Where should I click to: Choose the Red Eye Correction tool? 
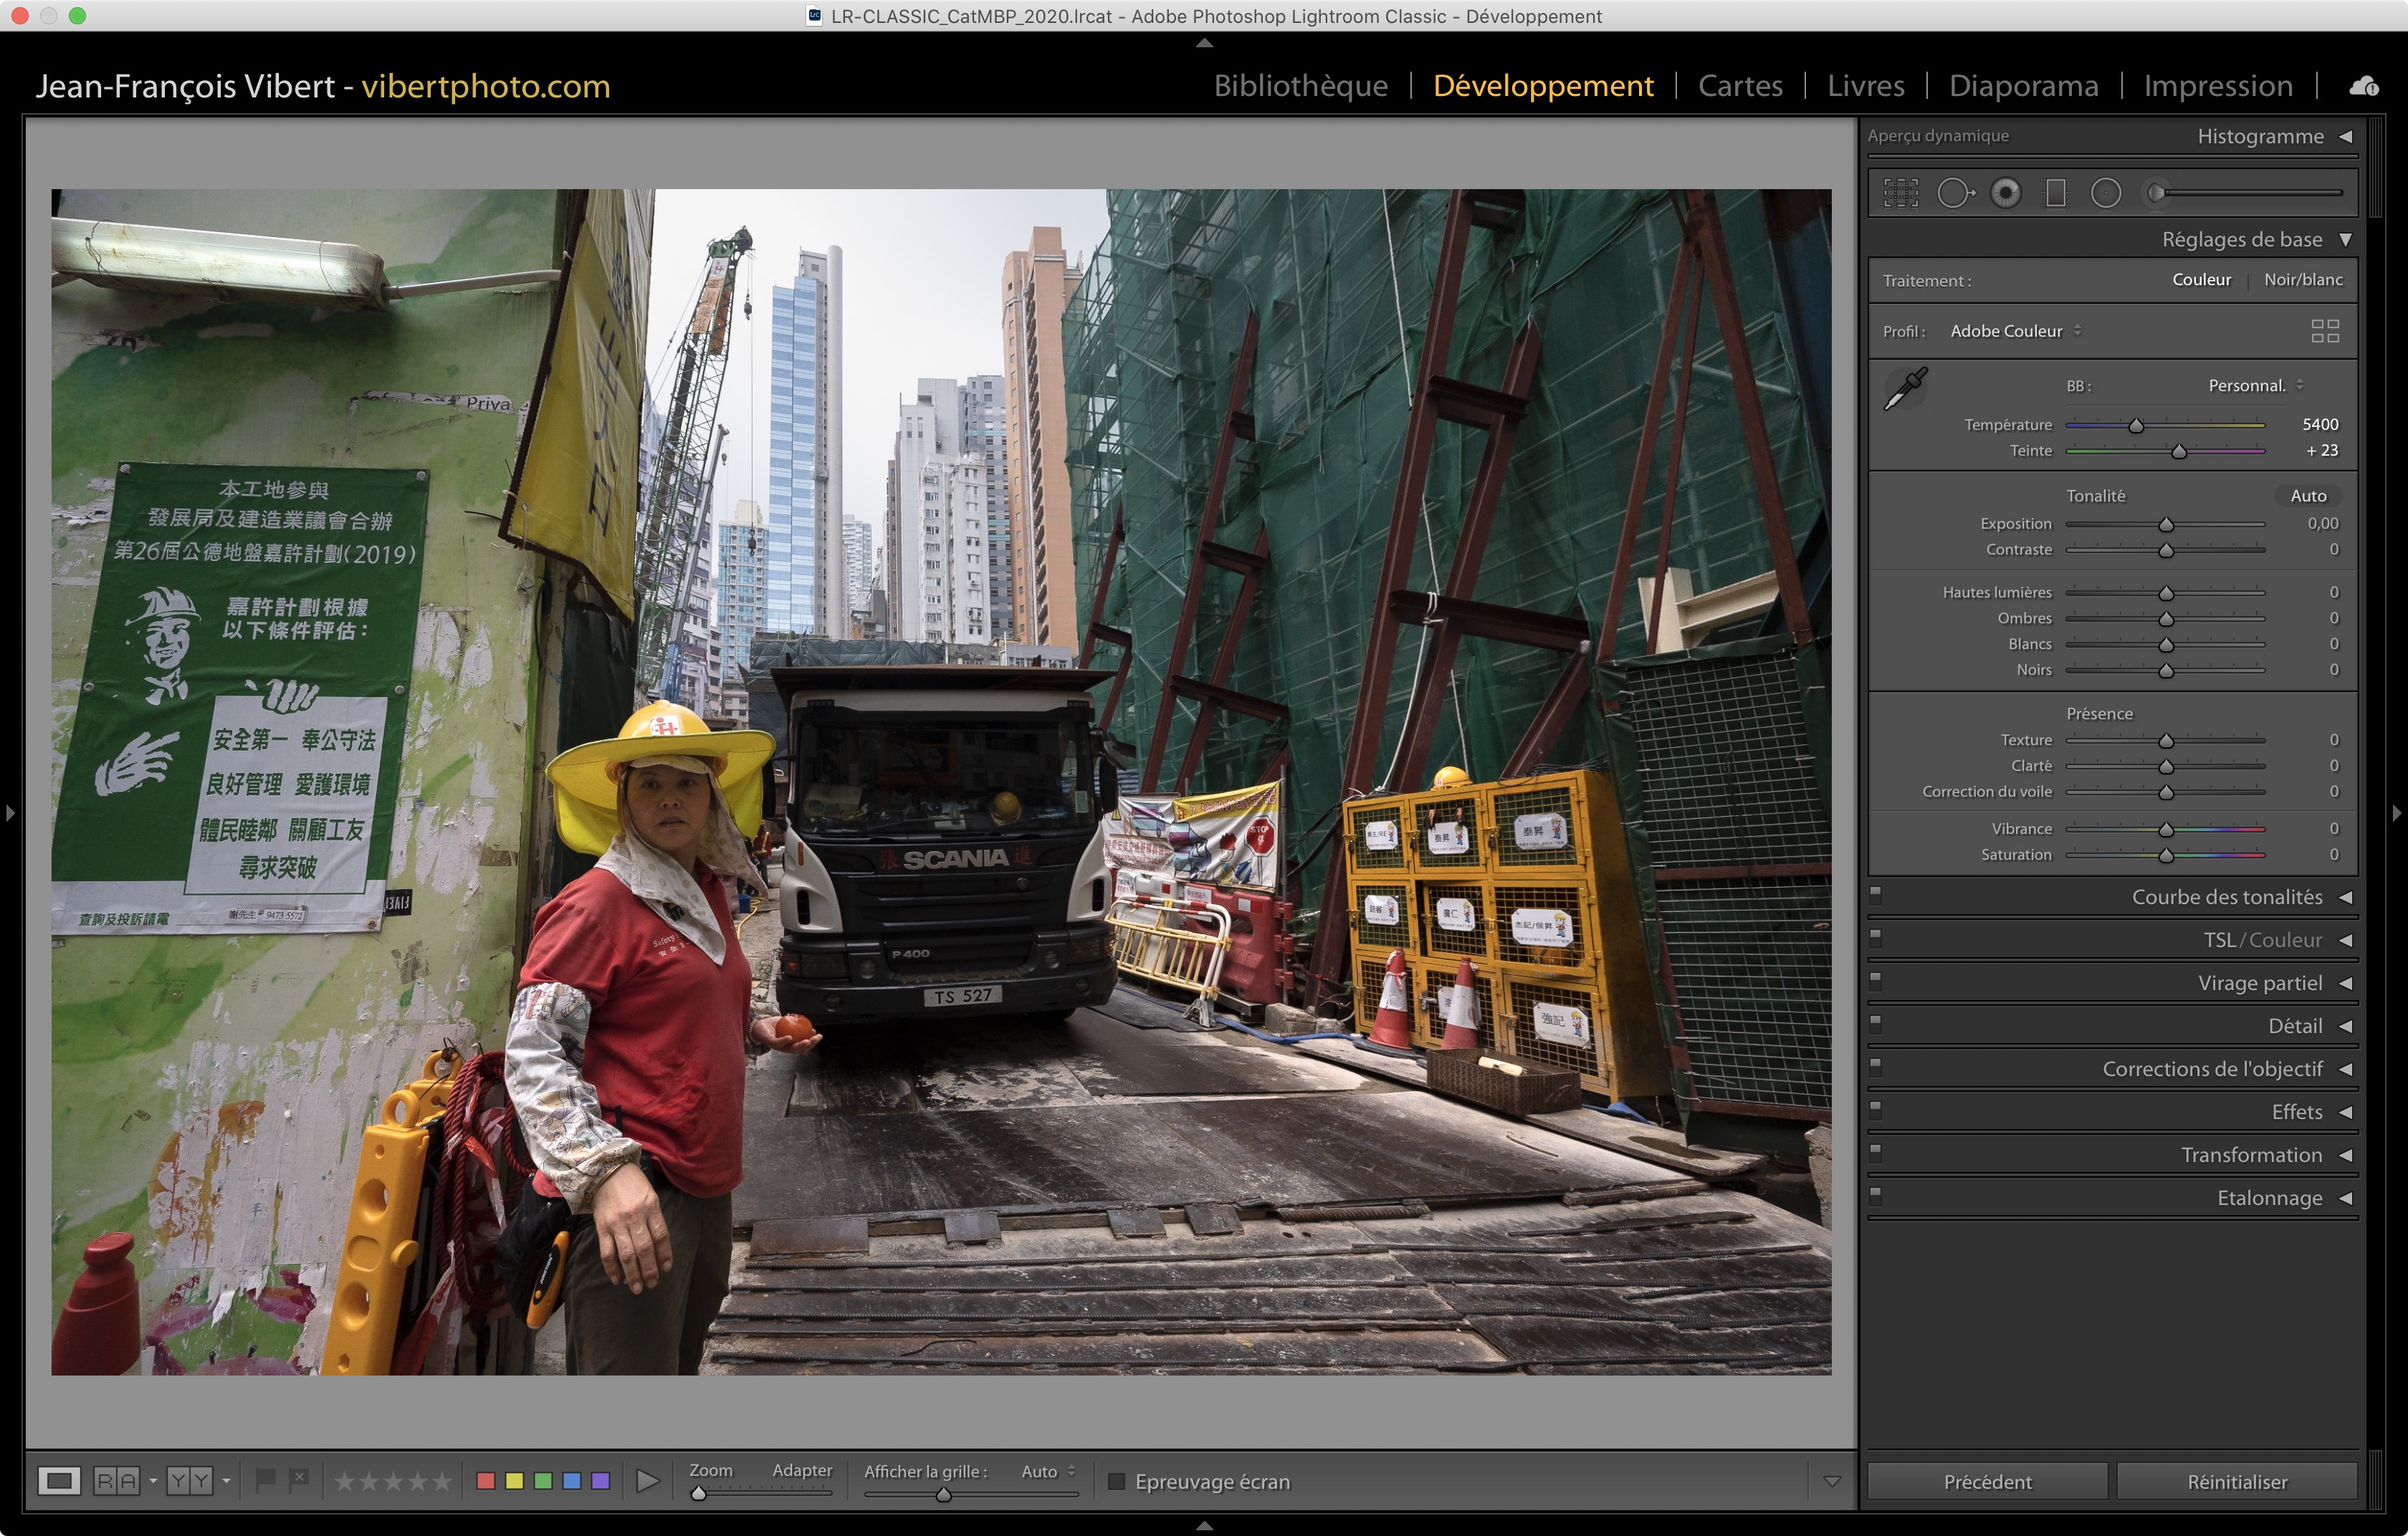point(2005,193)
